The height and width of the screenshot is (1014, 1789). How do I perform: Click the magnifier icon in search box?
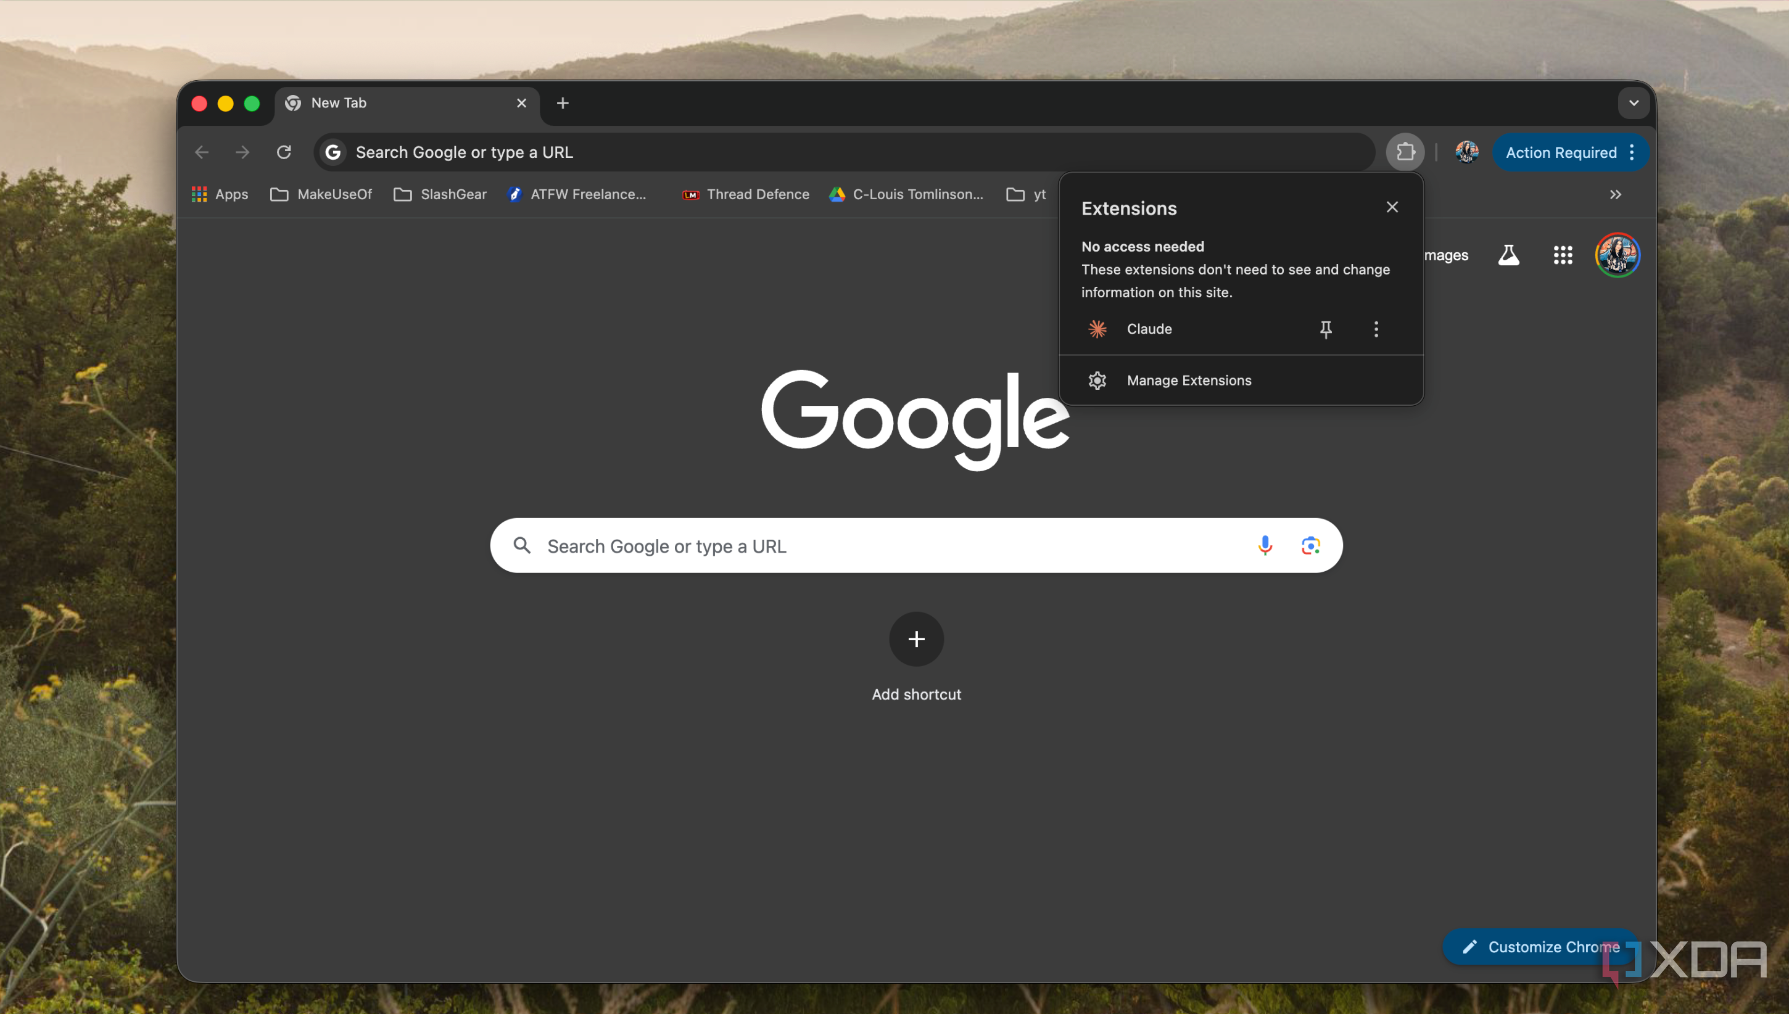pyautogui.click(x=522, y=545)
